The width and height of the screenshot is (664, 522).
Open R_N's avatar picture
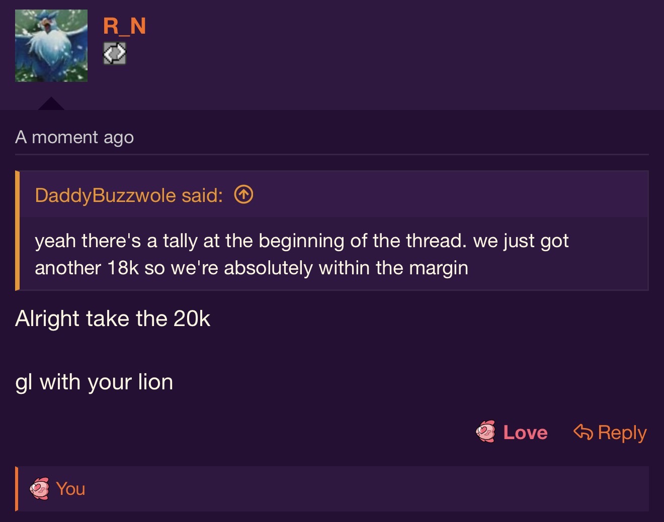coord(51,46)
